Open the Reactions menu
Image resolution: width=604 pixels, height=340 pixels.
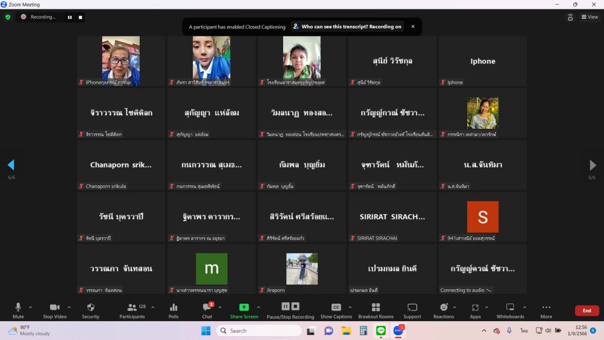[444, 310]
